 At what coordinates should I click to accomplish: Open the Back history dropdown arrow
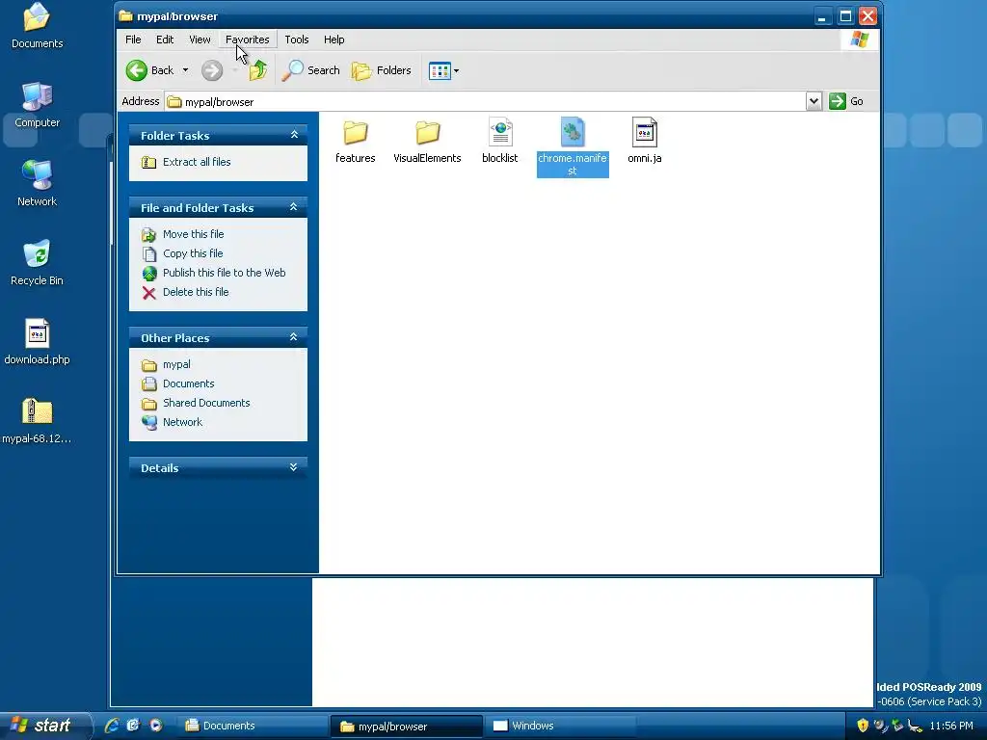point(186,70)
